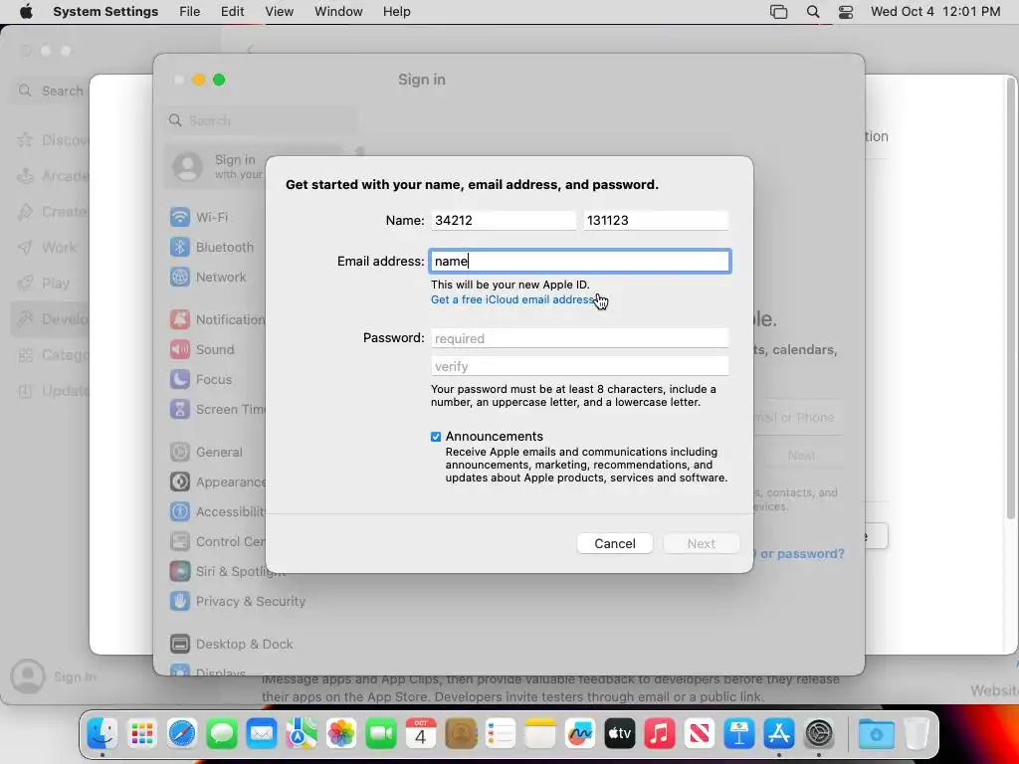Click the App Store Search field
This screenshot has height=764, width=1019.
(x=51, y=91)
